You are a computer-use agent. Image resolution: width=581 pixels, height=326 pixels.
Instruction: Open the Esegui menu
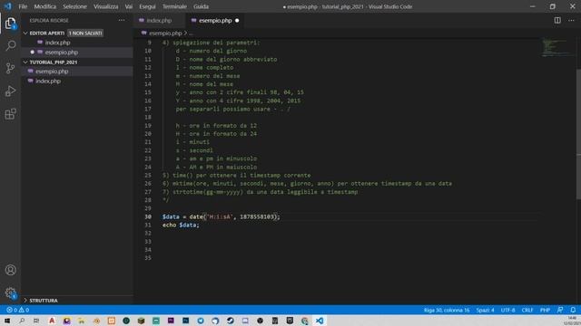coord(147,6)
